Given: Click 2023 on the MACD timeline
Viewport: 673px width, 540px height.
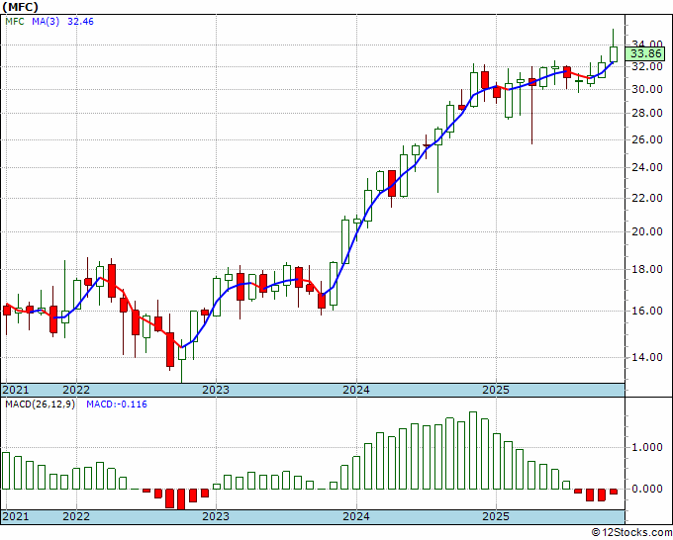Looking at the screenshot, I should tap(216, 516).
